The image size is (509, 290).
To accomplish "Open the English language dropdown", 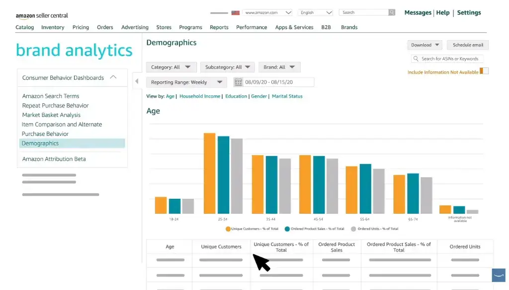I will (316, 12).
